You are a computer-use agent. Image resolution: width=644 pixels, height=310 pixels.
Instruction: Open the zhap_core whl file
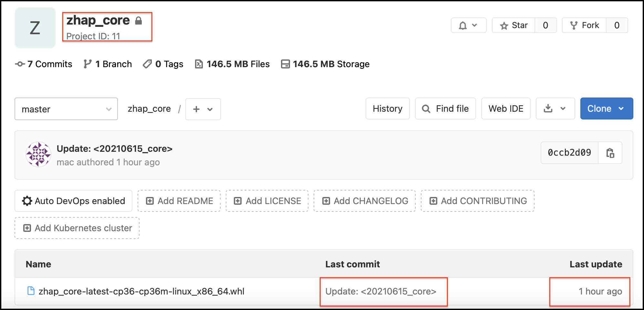click(141, 291)
